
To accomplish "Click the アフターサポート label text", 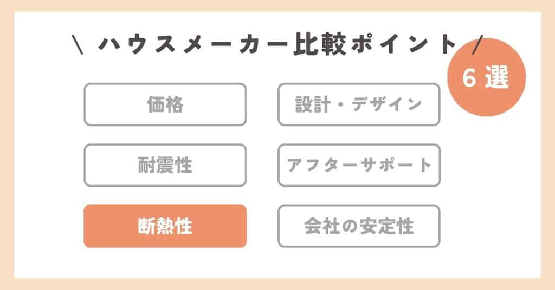I will click(x=359, y=165).
